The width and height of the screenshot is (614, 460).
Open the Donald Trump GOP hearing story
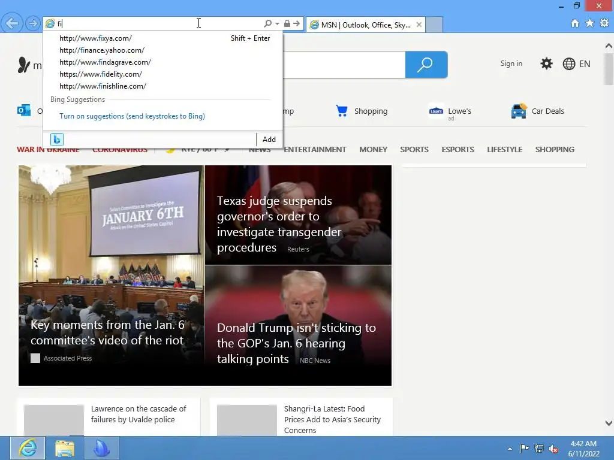point(299,325)
